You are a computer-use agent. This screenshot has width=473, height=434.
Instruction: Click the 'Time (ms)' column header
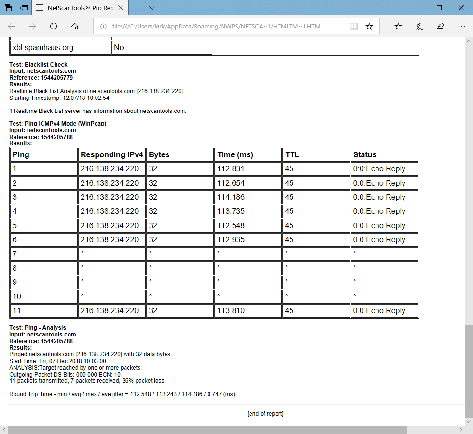coord(248,155)
